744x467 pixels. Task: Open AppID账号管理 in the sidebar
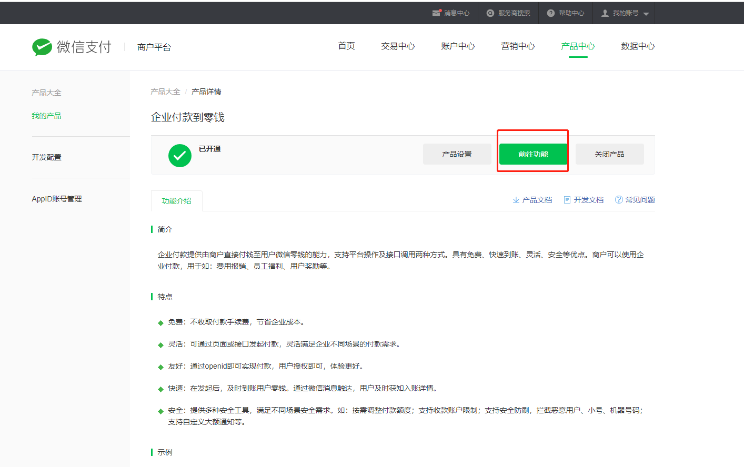pyautogui.click(x=57, y=199)
